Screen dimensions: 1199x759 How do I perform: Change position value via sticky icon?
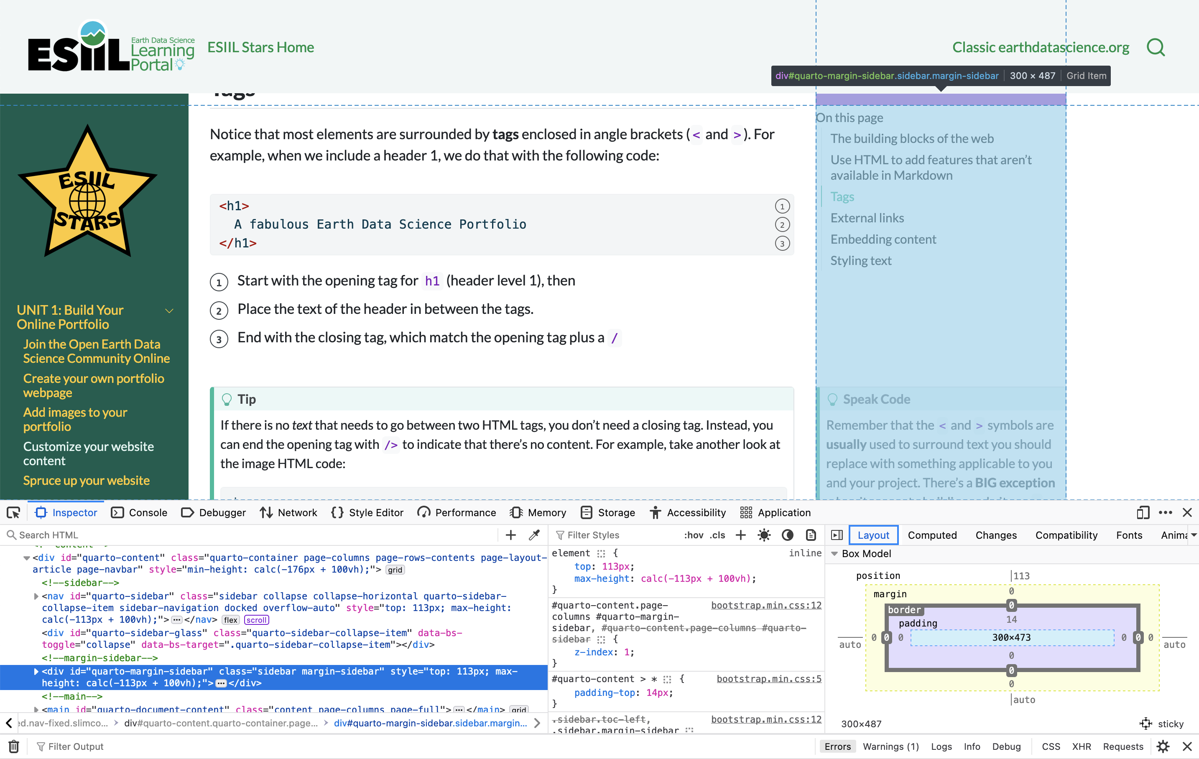pyautogui.click(x=1146, y=723)
